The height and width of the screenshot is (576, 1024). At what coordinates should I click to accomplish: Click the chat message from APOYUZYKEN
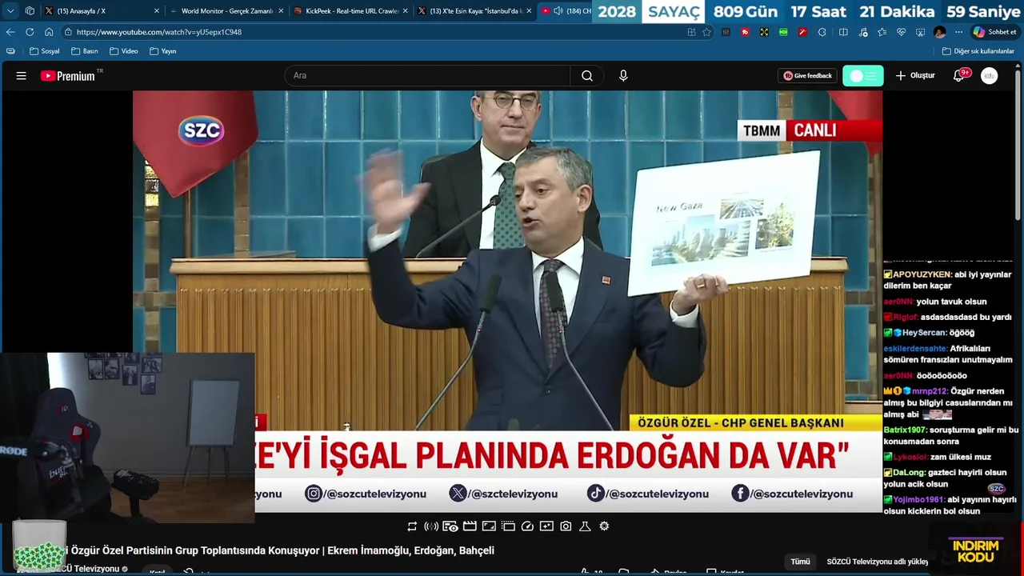[948, 280]
